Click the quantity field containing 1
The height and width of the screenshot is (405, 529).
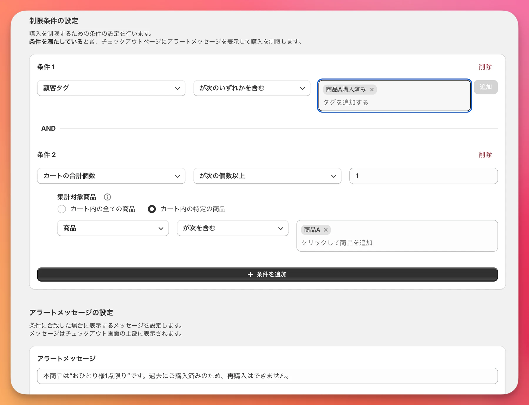click(x=423, y=176)
